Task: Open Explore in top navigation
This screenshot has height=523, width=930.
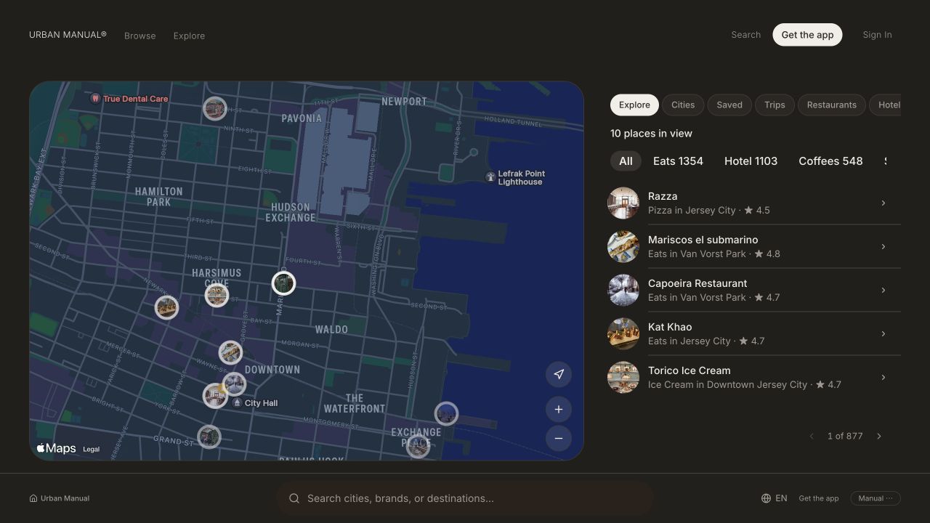Action: (189, 36)
